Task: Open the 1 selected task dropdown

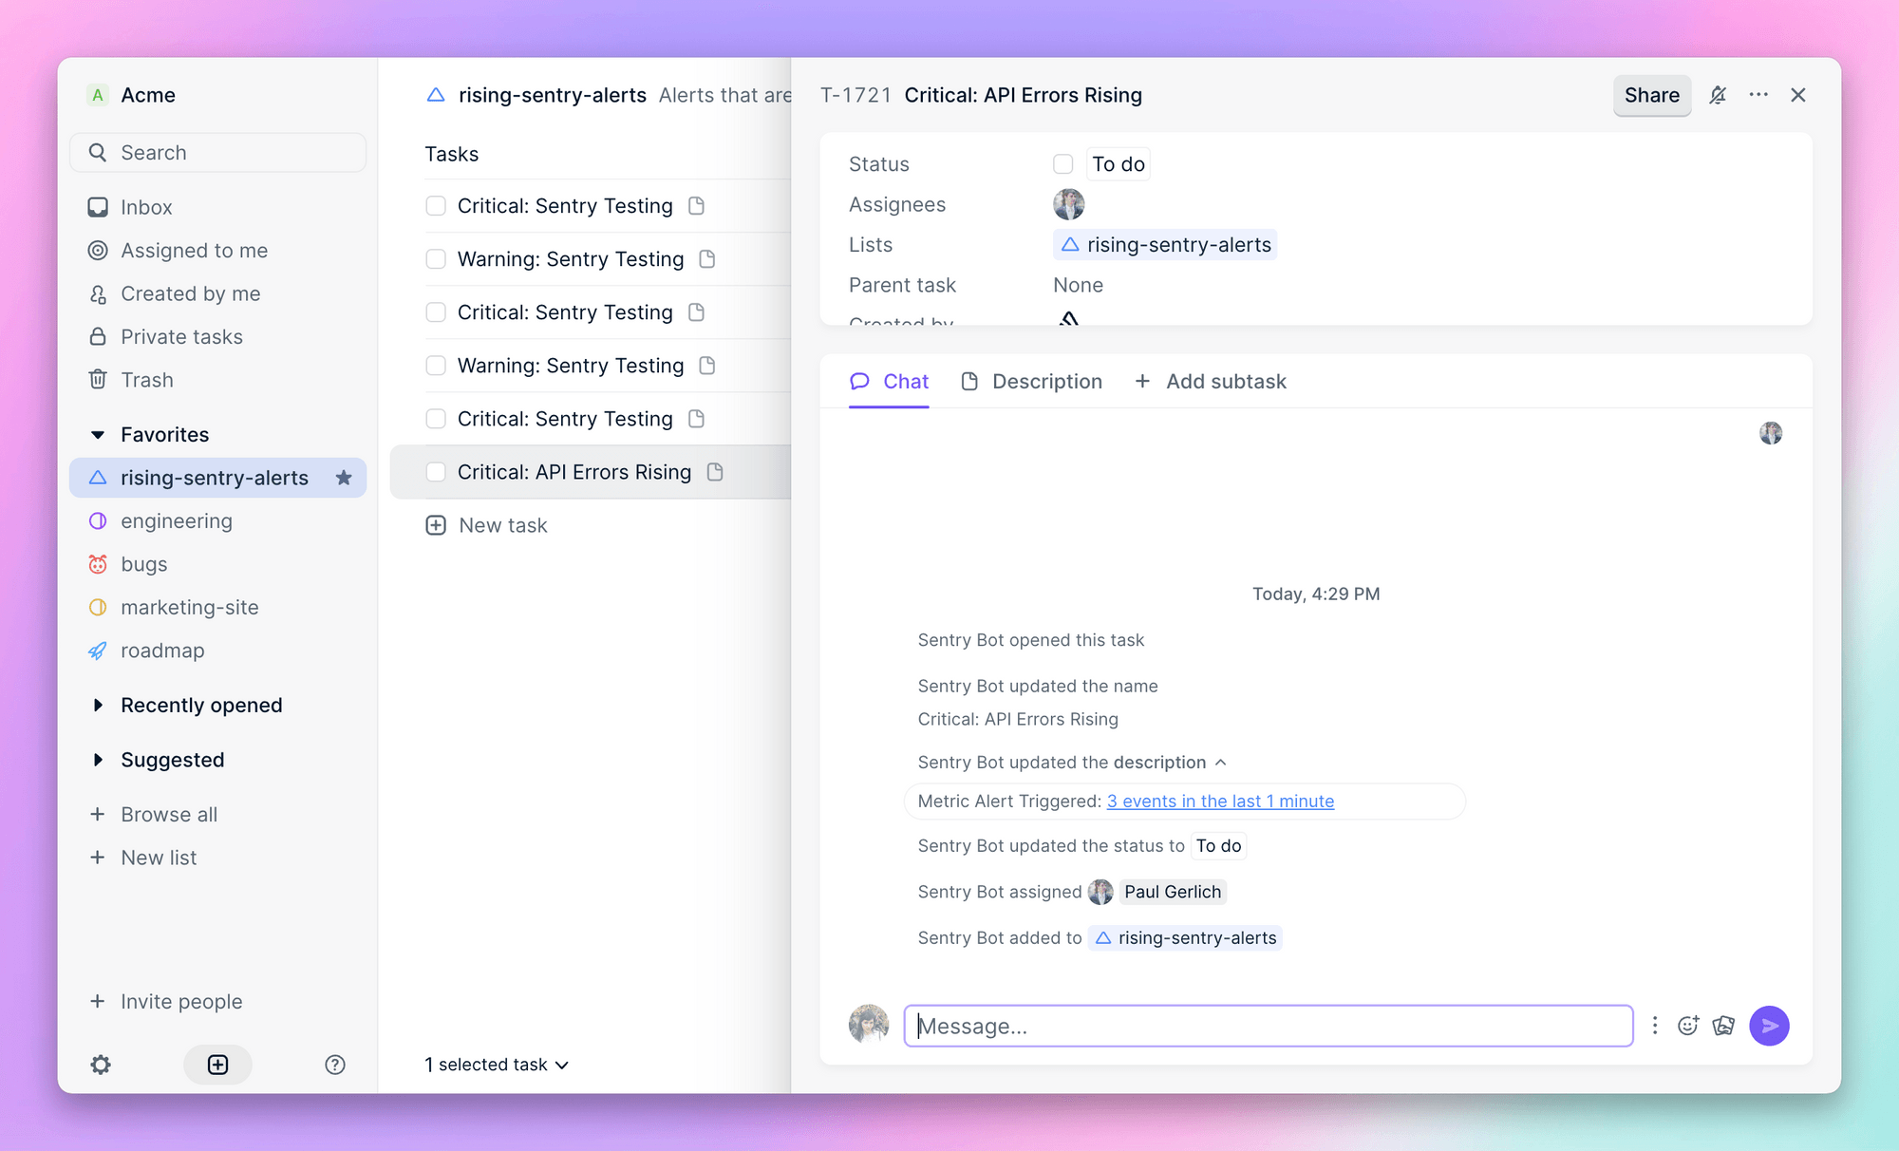Action: click(x=497, y=1065)
